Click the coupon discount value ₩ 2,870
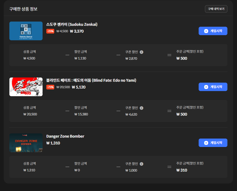The image size is (237, 191). (131, 59)
